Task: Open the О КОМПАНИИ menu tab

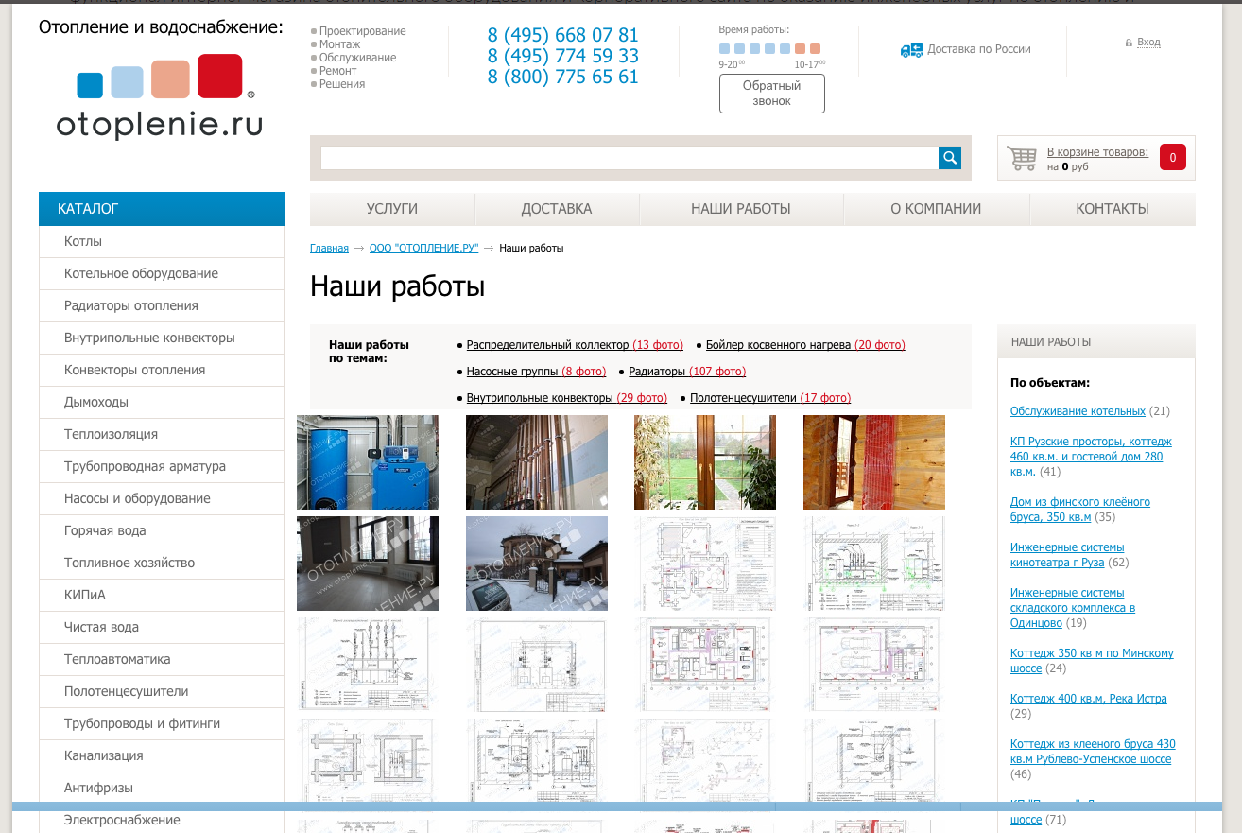Action: [x=936, y=209]
